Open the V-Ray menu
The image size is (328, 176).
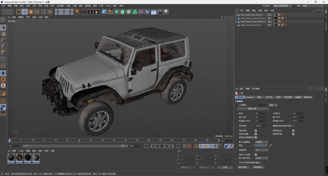(108, 6)
